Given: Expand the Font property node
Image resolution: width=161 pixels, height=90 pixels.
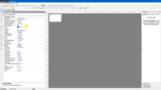Looking at the screenshot, I should pyautogui.click(x=4, y=37).
